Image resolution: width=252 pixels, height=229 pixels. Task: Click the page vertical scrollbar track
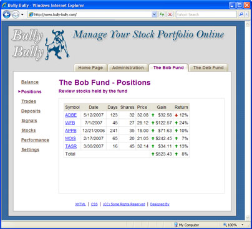(248, 120)
